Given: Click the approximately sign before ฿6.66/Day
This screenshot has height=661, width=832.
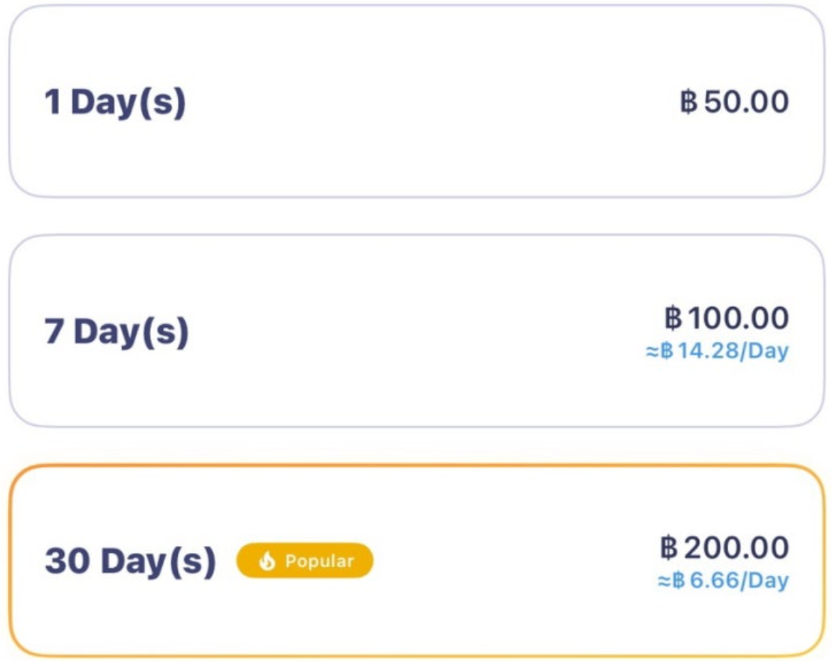Looking at the screenshot, I should (664, 581).
